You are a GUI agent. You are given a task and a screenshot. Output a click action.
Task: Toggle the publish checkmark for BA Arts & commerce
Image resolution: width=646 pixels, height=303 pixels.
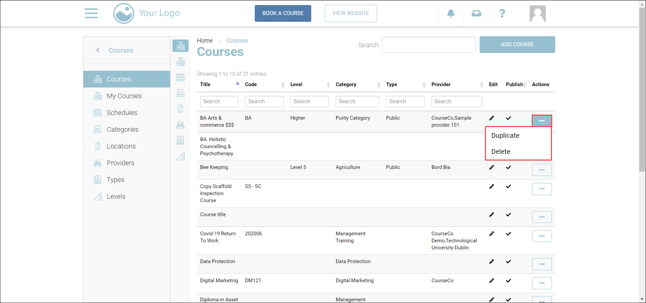coord(508,118)
